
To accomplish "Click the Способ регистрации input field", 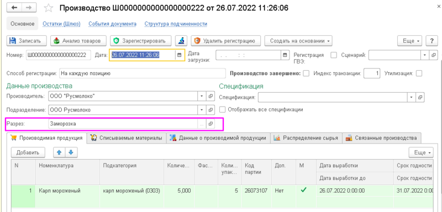I will coord(143,73).
